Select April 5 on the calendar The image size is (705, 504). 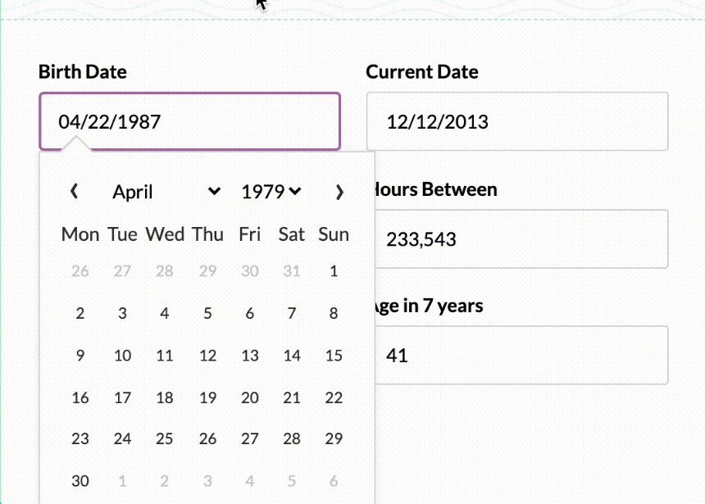[x=208, y=313]
